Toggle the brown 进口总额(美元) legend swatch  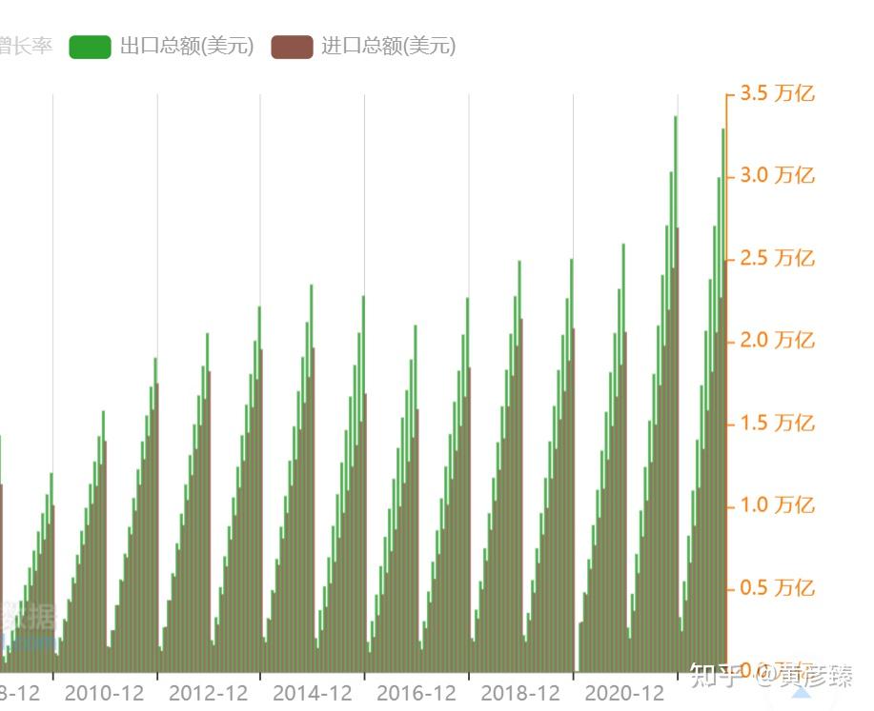292,47
